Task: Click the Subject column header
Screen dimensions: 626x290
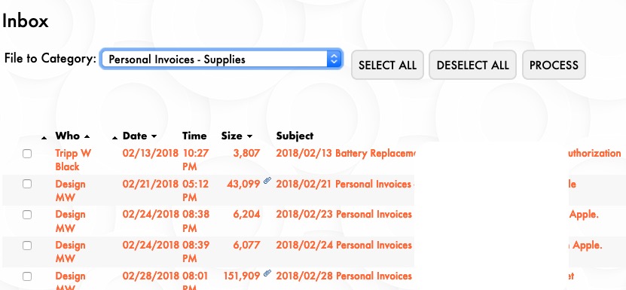Action: pyautogui.click(x=295, y=136)
